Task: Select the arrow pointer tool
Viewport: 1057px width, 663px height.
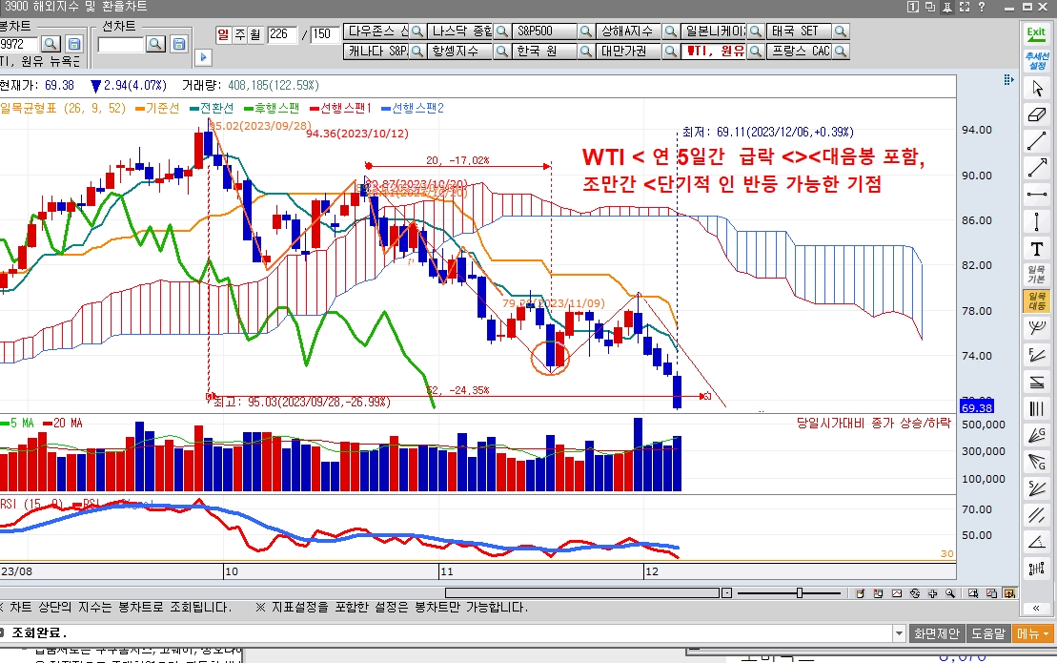Action: 1036,89
